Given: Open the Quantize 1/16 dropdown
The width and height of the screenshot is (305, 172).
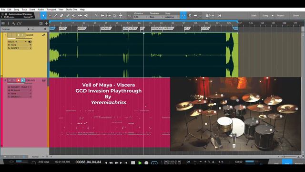Looking at the screenshot, I should 141,17.
